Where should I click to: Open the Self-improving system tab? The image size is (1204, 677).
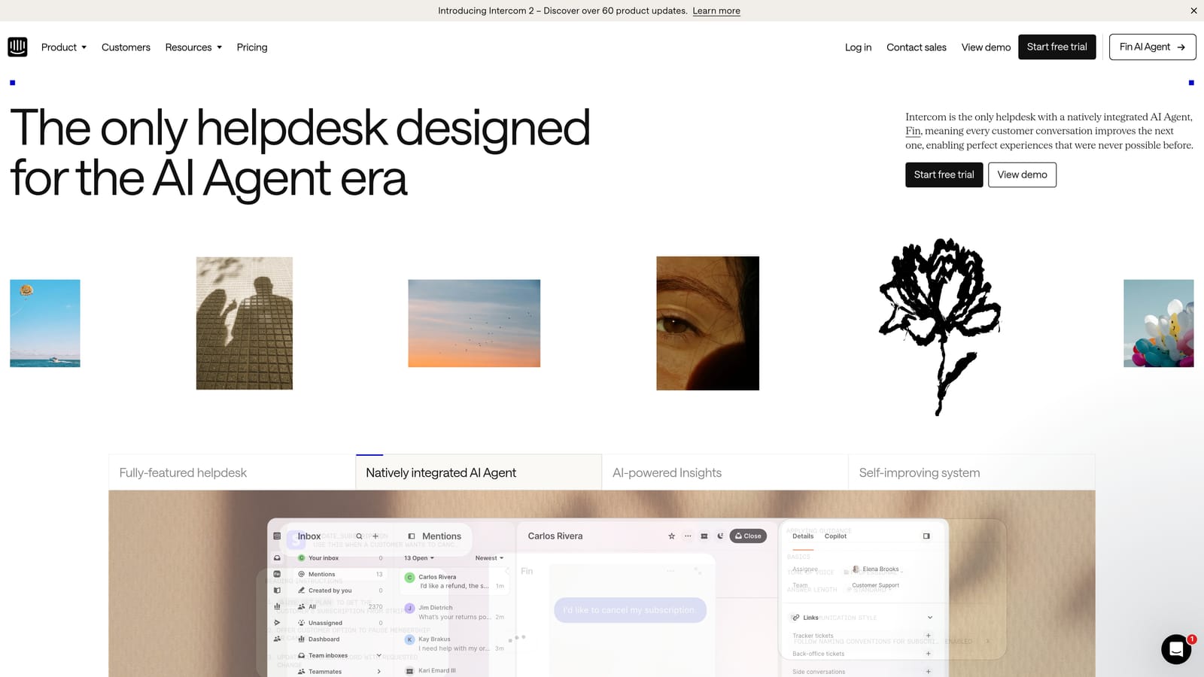click(971, 472)
